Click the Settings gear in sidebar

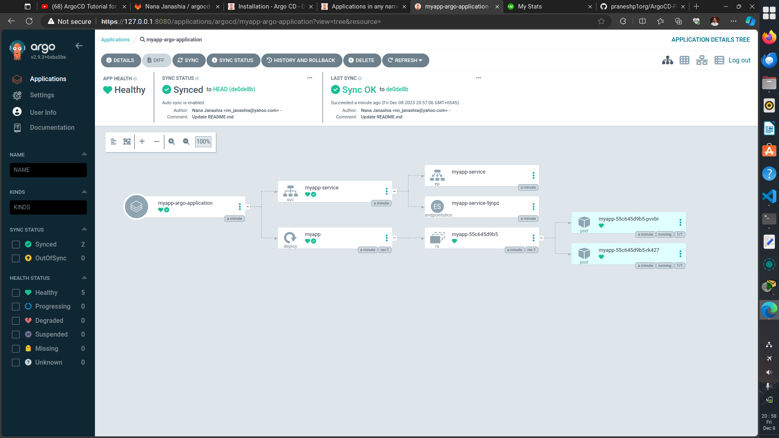pyautogui.click(x=17, y=95)
